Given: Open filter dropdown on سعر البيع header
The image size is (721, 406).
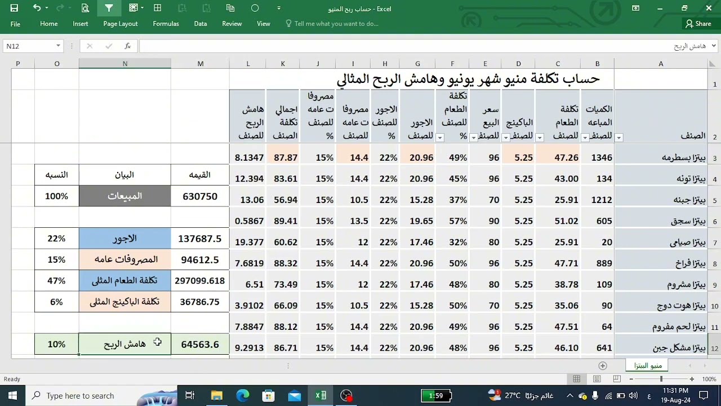Looking at the screenshot, I should tap(473, 137).
